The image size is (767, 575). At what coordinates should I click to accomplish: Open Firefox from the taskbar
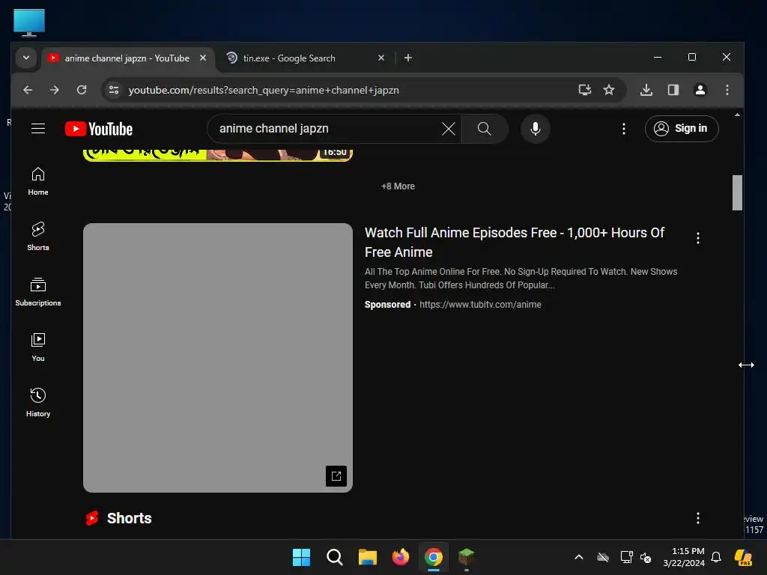(x=401, y=557)
